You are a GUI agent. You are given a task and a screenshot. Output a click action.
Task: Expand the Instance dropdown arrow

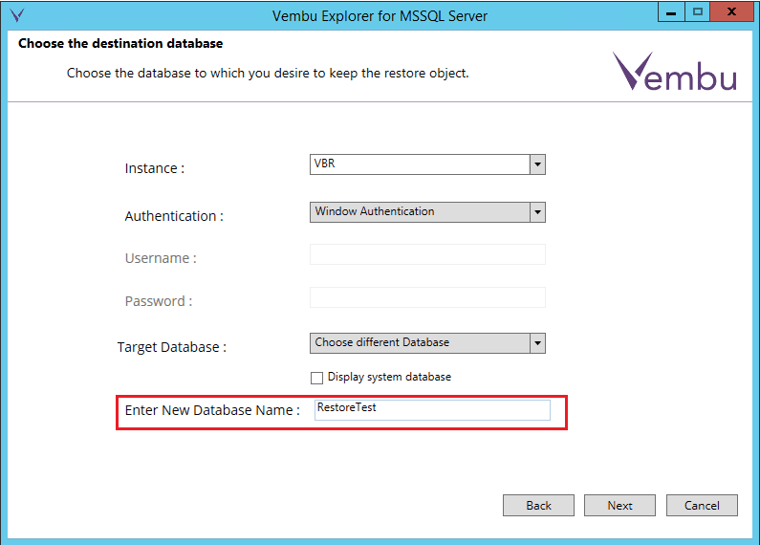point(537,164)
